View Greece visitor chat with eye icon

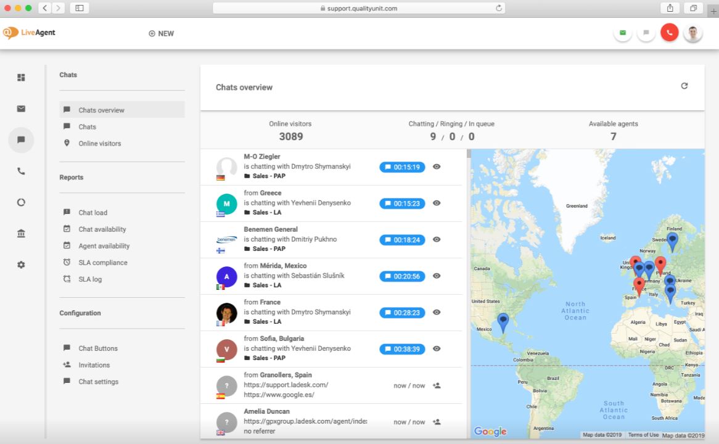click(x=437, y=203)
